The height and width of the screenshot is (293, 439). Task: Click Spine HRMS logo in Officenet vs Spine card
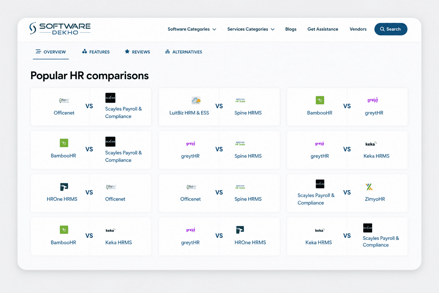[240, 187]
